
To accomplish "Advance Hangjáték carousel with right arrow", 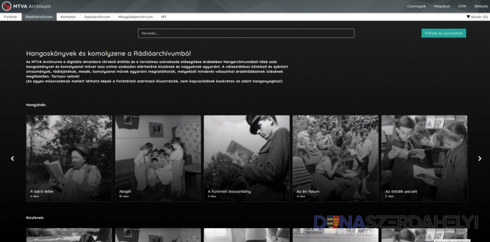I will tap(480, 159).
